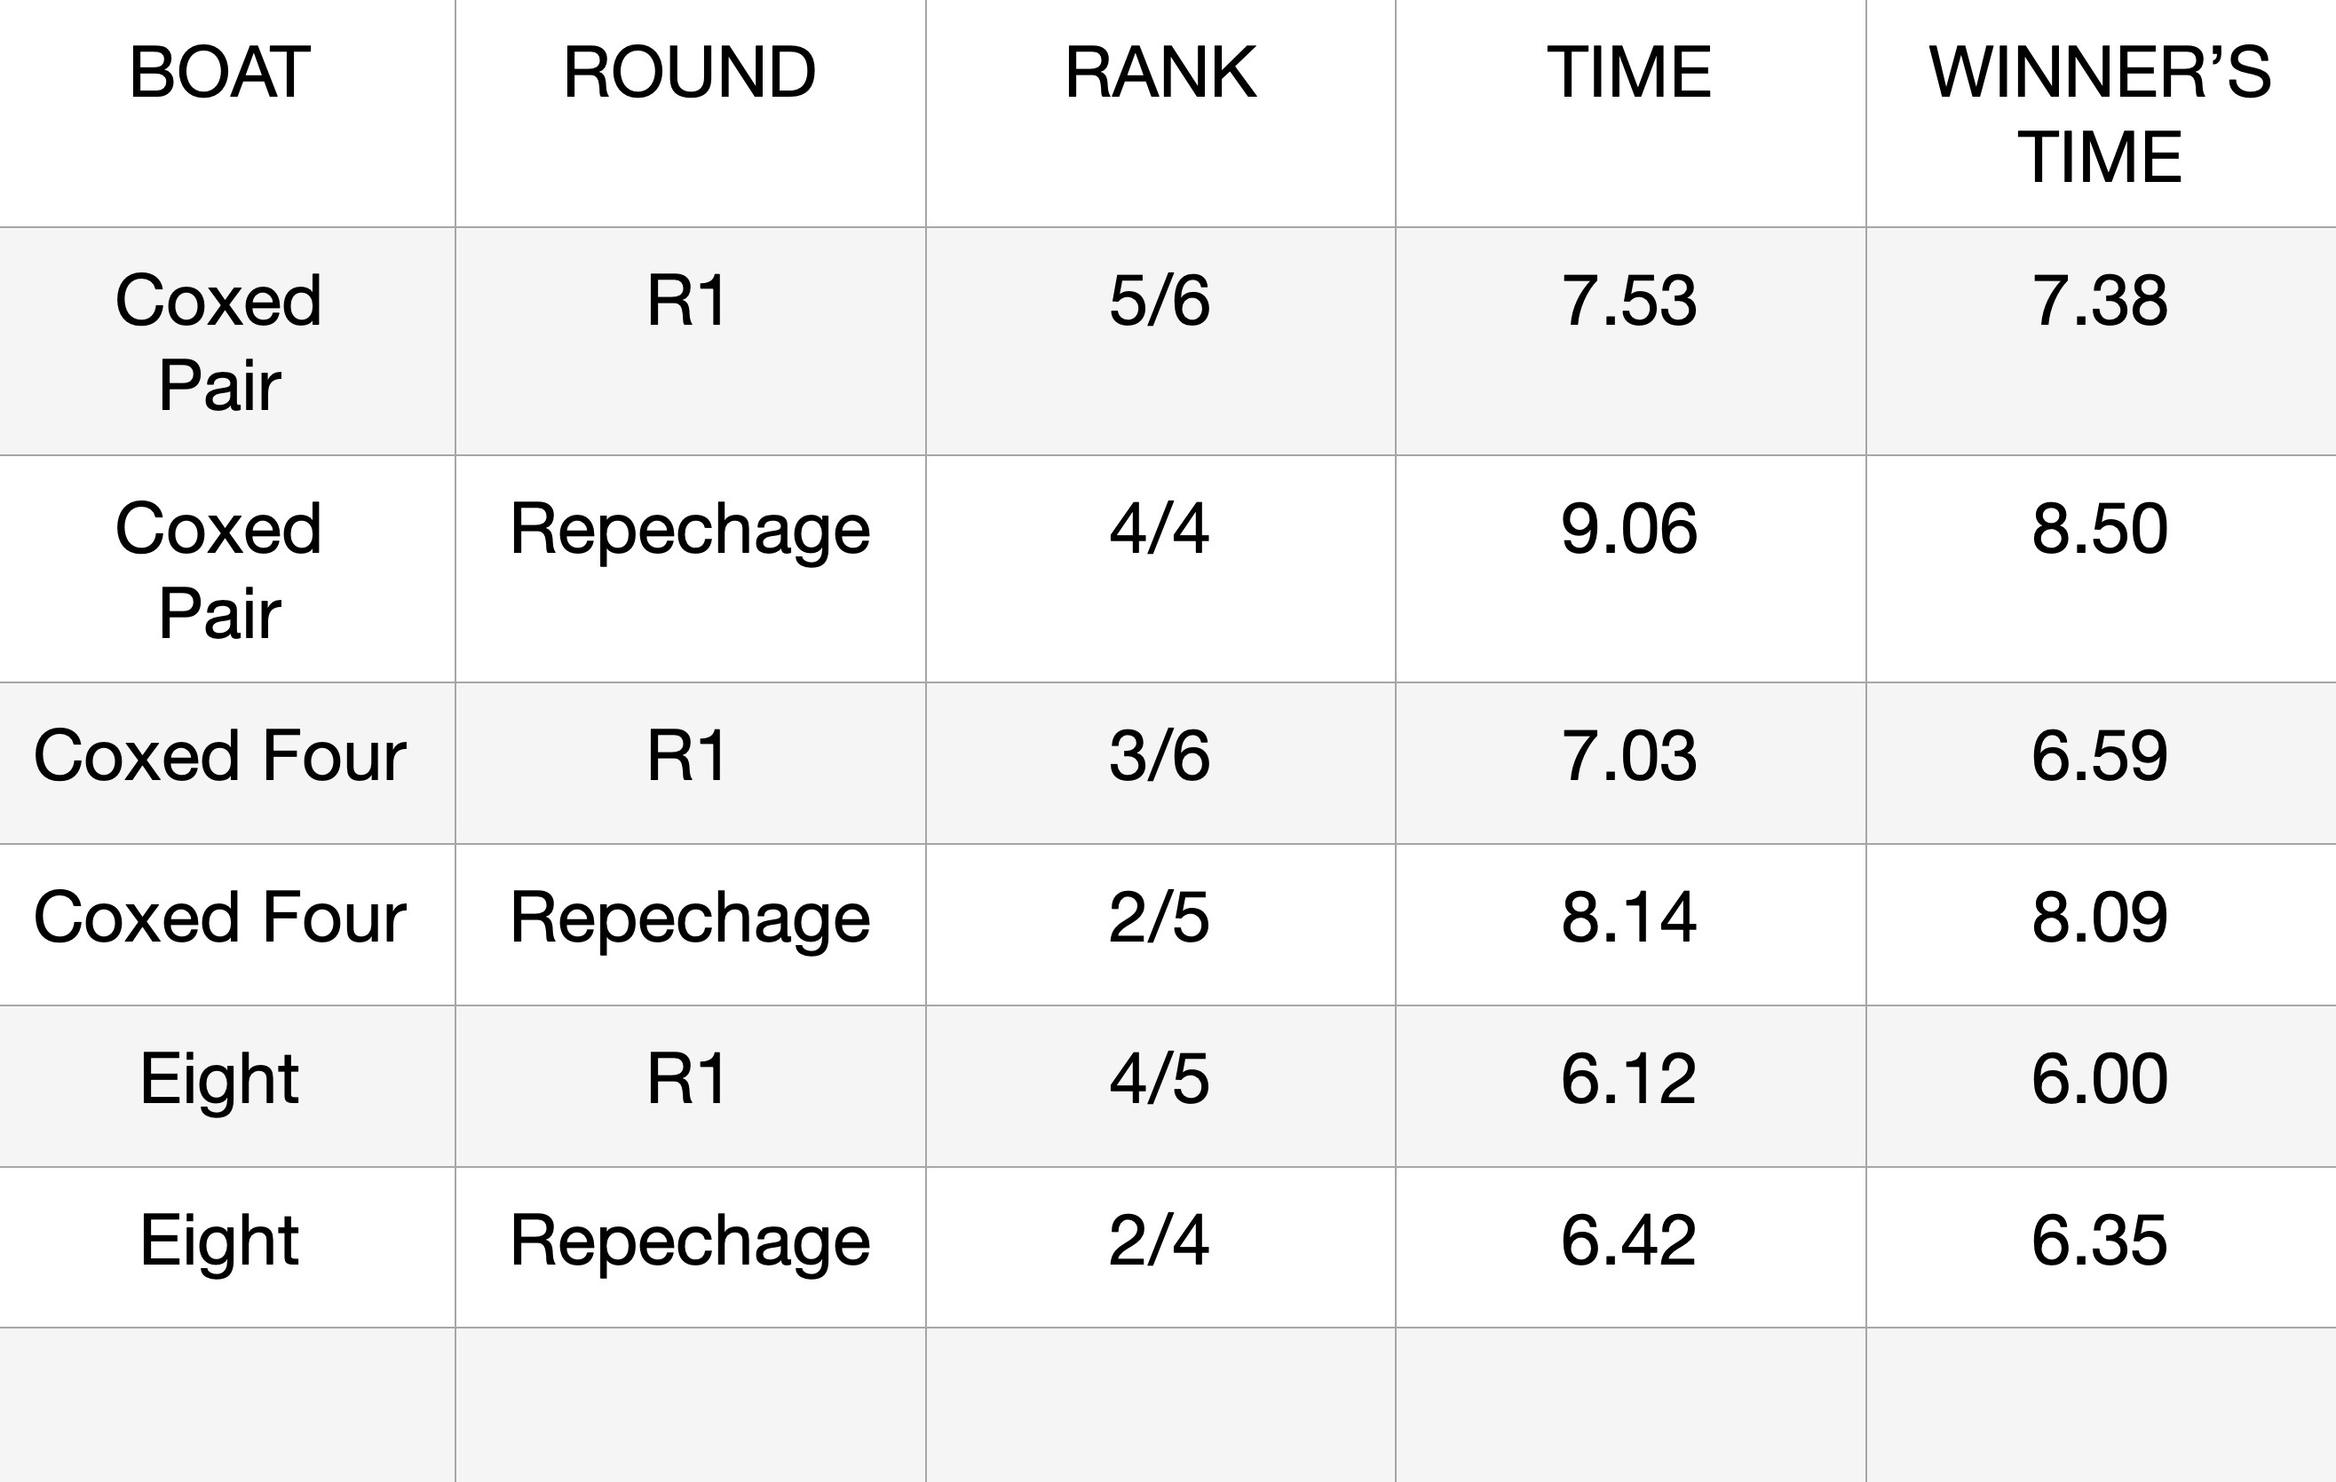The width and height of the screenshot is (2336, 1482).
Task: Select the cell with rank 5/6
Action: (1160, 301)
